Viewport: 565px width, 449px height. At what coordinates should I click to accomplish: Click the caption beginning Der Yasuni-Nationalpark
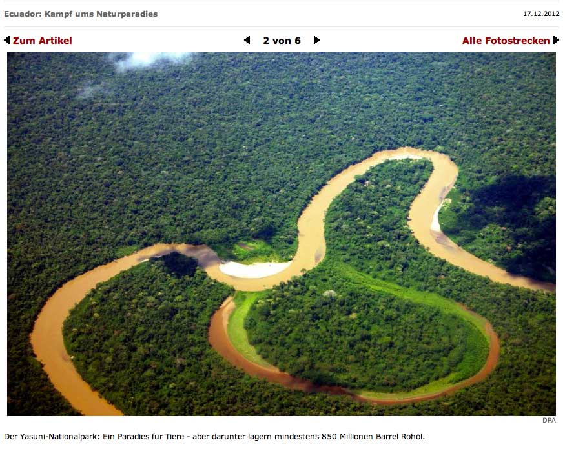click(x=214, y=436)
